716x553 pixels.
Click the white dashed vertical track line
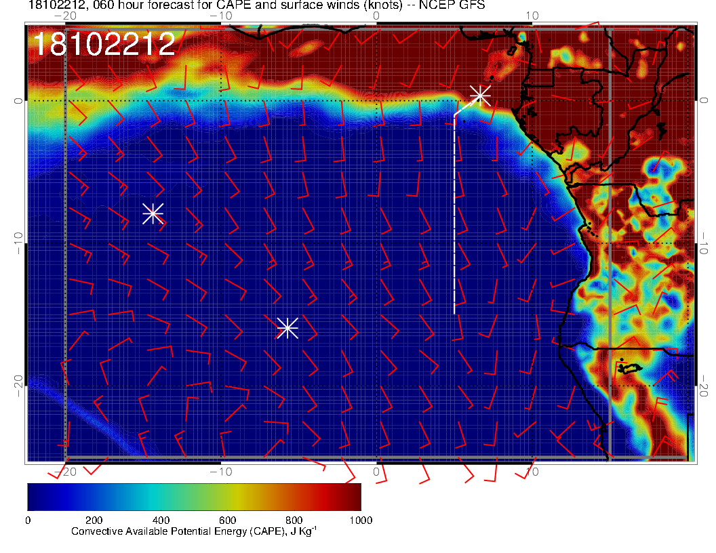pyautogui.click(x=454, y=217)
